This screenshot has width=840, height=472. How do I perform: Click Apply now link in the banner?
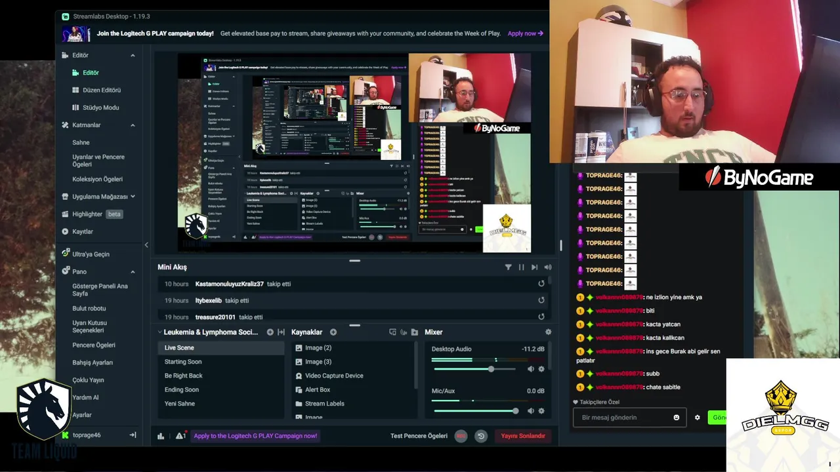[x=525, y=33]
